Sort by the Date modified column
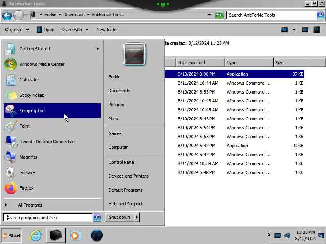Image resolution: width=326 pixels, height=244 pixels. point(200,63)
